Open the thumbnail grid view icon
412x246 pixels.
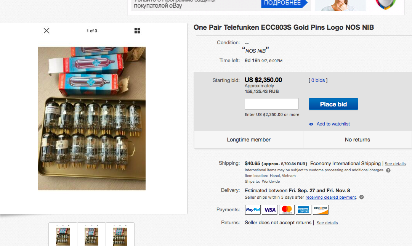pyautogui.click(x=137, y=31)
